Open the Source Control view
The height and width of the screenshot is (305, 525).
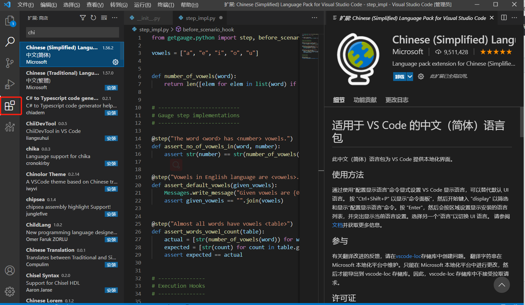pyautogui.click(x=10, y=63)
